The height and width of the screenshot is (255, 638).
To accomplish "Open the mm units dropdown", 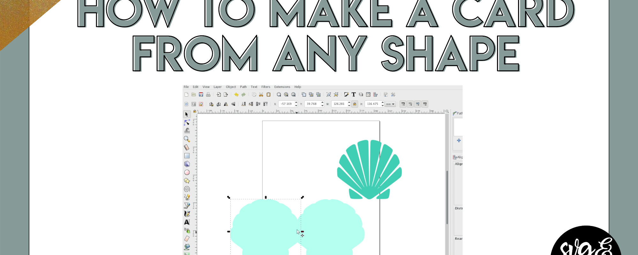I will (390, 104).
